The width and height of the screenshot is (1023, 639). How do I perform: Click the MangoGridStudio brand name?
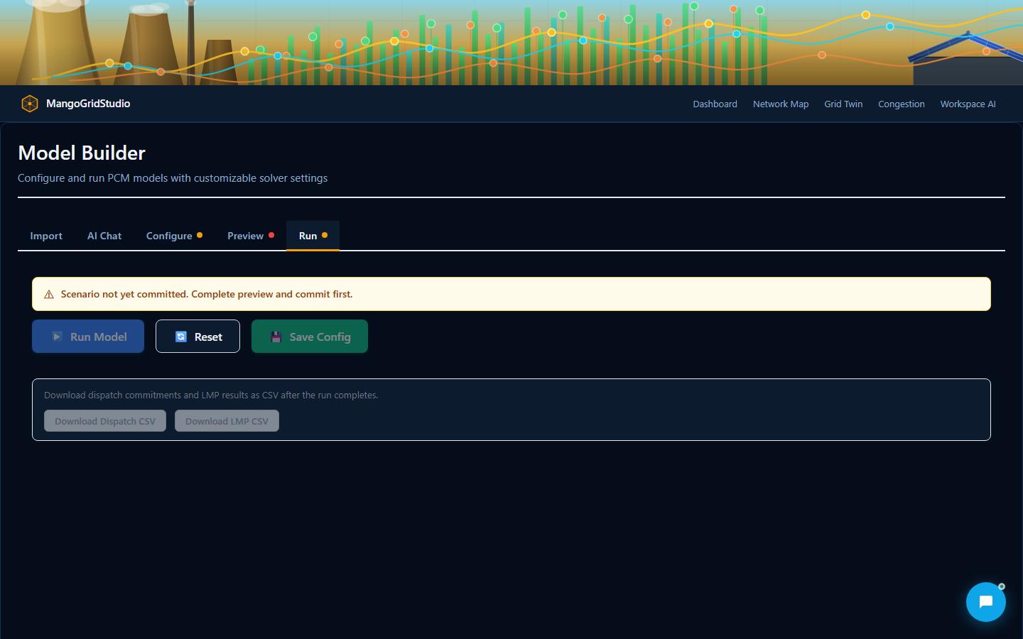[x=88, y=104]
